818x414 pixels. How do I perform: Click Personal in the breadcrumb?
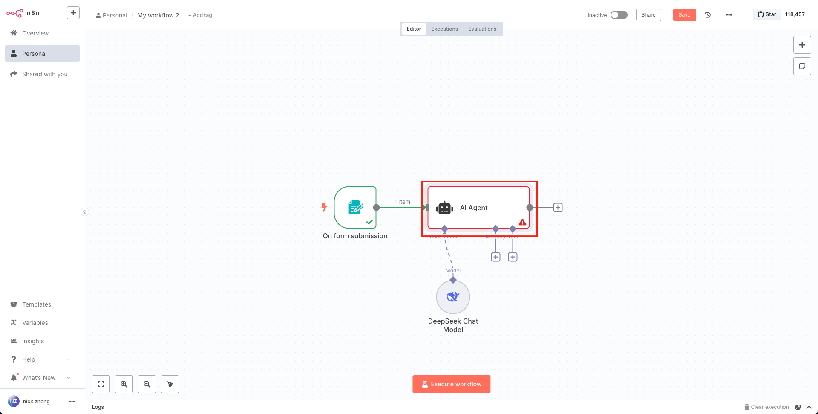112,15
